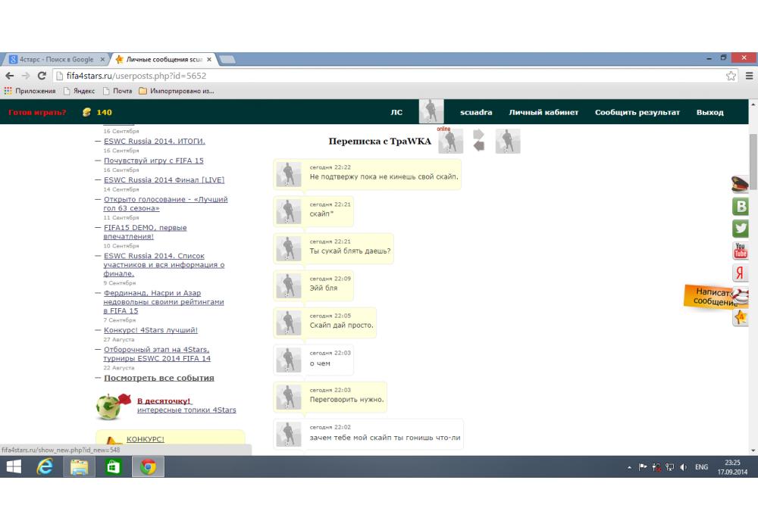This screenshot has width=758, height=530.
Task: Open the 'ESWC Russia 2014 Финал [LIVE]' news link
Action: tap(164, 179)
